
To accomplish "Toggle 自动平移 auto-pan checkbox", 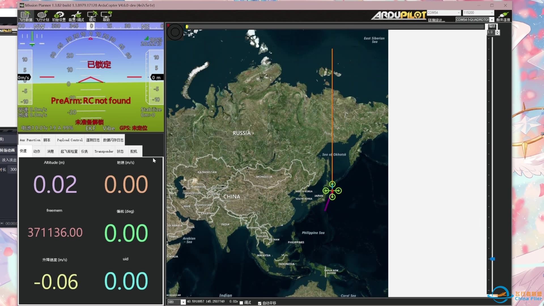I will [260, 303].
